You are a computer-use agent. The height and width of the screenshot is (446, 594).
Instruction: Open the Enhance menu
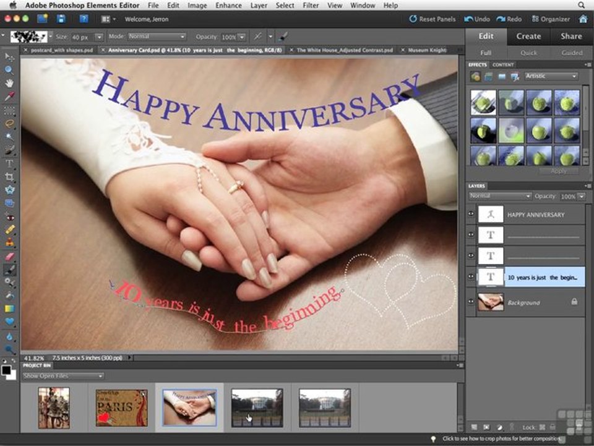pyautogui.click(x=228, y=6)
